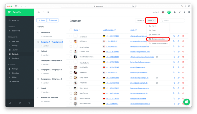Screen dimensions: 197x114
Task: Click person icon for Lisa Hansen
Action: point(179,88)
